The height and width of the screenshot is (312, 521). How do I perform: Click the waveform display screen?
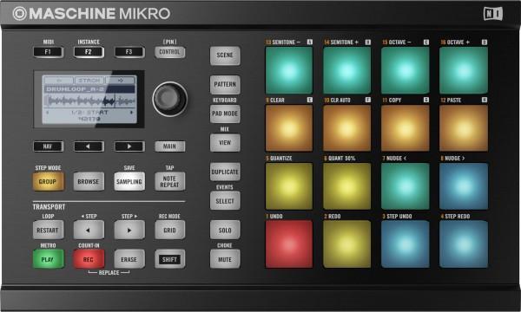point(89,99)
